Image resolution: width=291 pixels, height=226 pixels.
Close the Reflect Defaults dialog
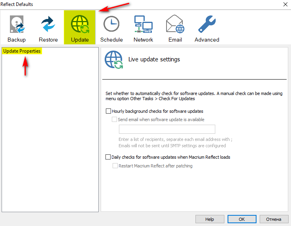pos(285,4)
